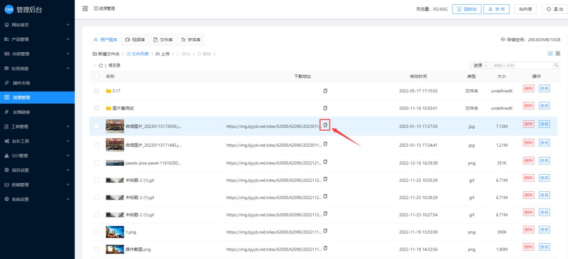Toggle the select-all checkbox in table header
Screen dimensions: 568x259
(97, 76)
